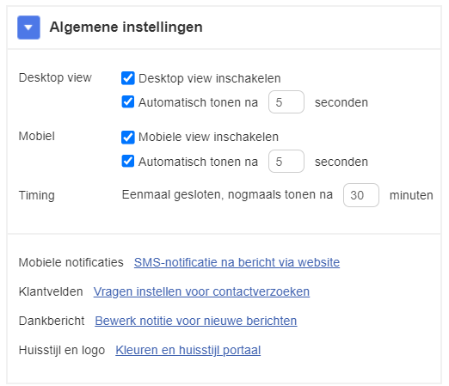Click Automatisch tonen na label under Desktop view

pos(198,102)
